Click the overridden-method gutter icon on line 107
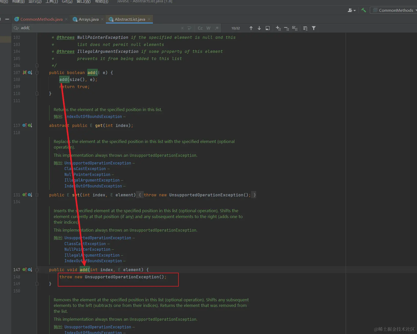 (x=30, y=73)
